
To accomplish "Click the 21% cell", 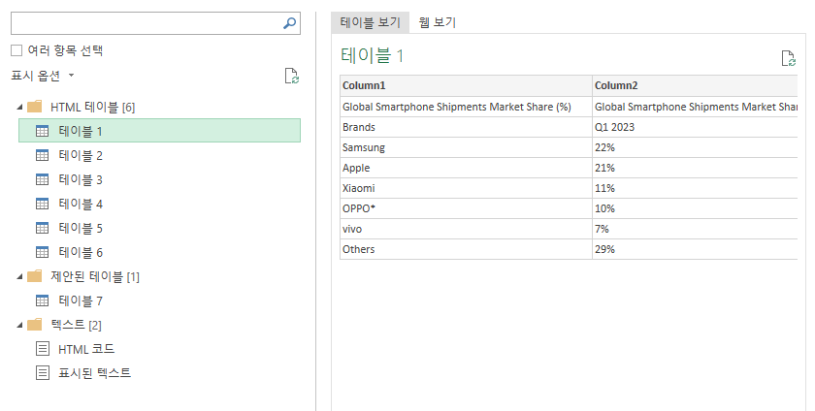I will [695, 168].
